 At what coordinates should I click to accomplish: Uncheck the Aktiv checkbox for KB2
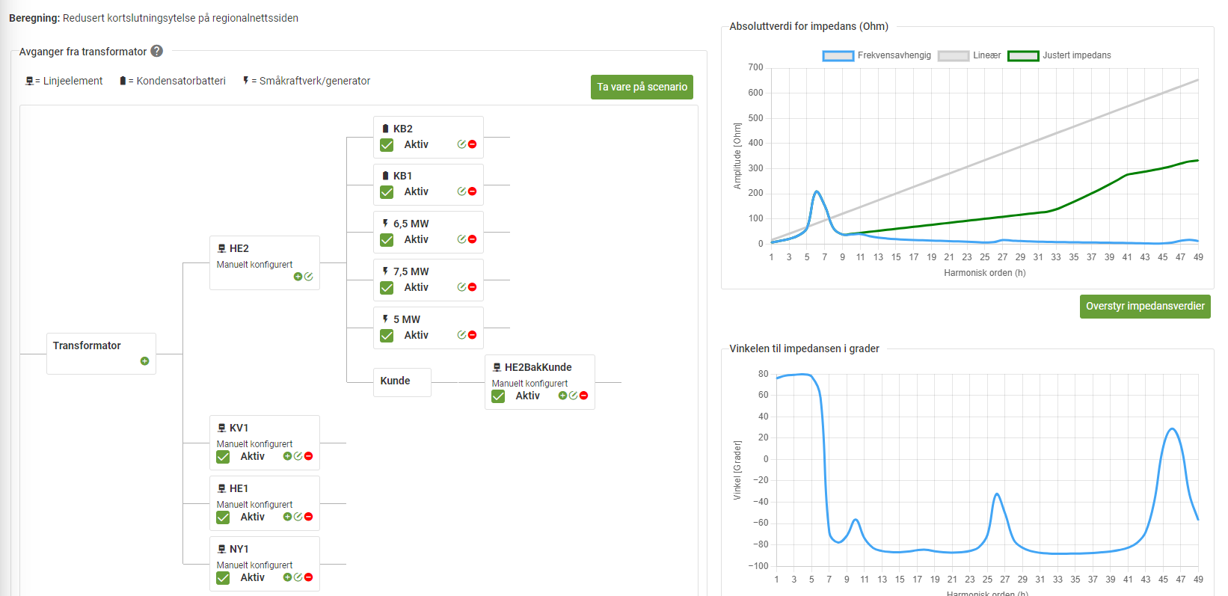pyautogui.click(x=387, y=145)
